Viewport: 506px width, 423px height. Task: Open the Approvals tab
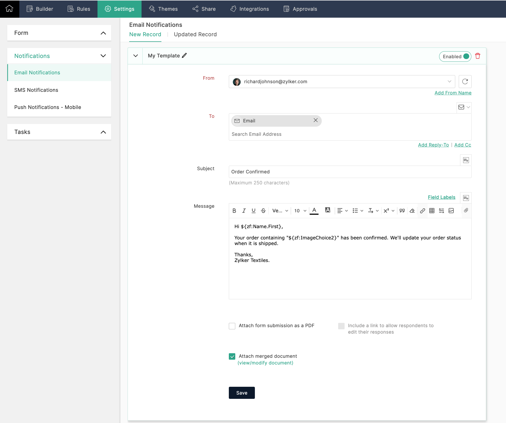[x=300, y=9]
